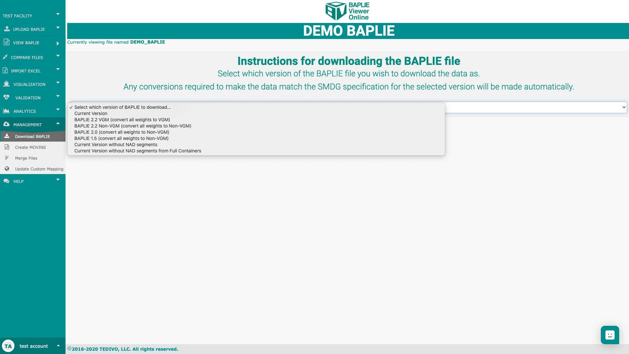The height and width of the screenshot is (354, 629).
Task: Open Create MOVINS in Management
Action: 30,147
